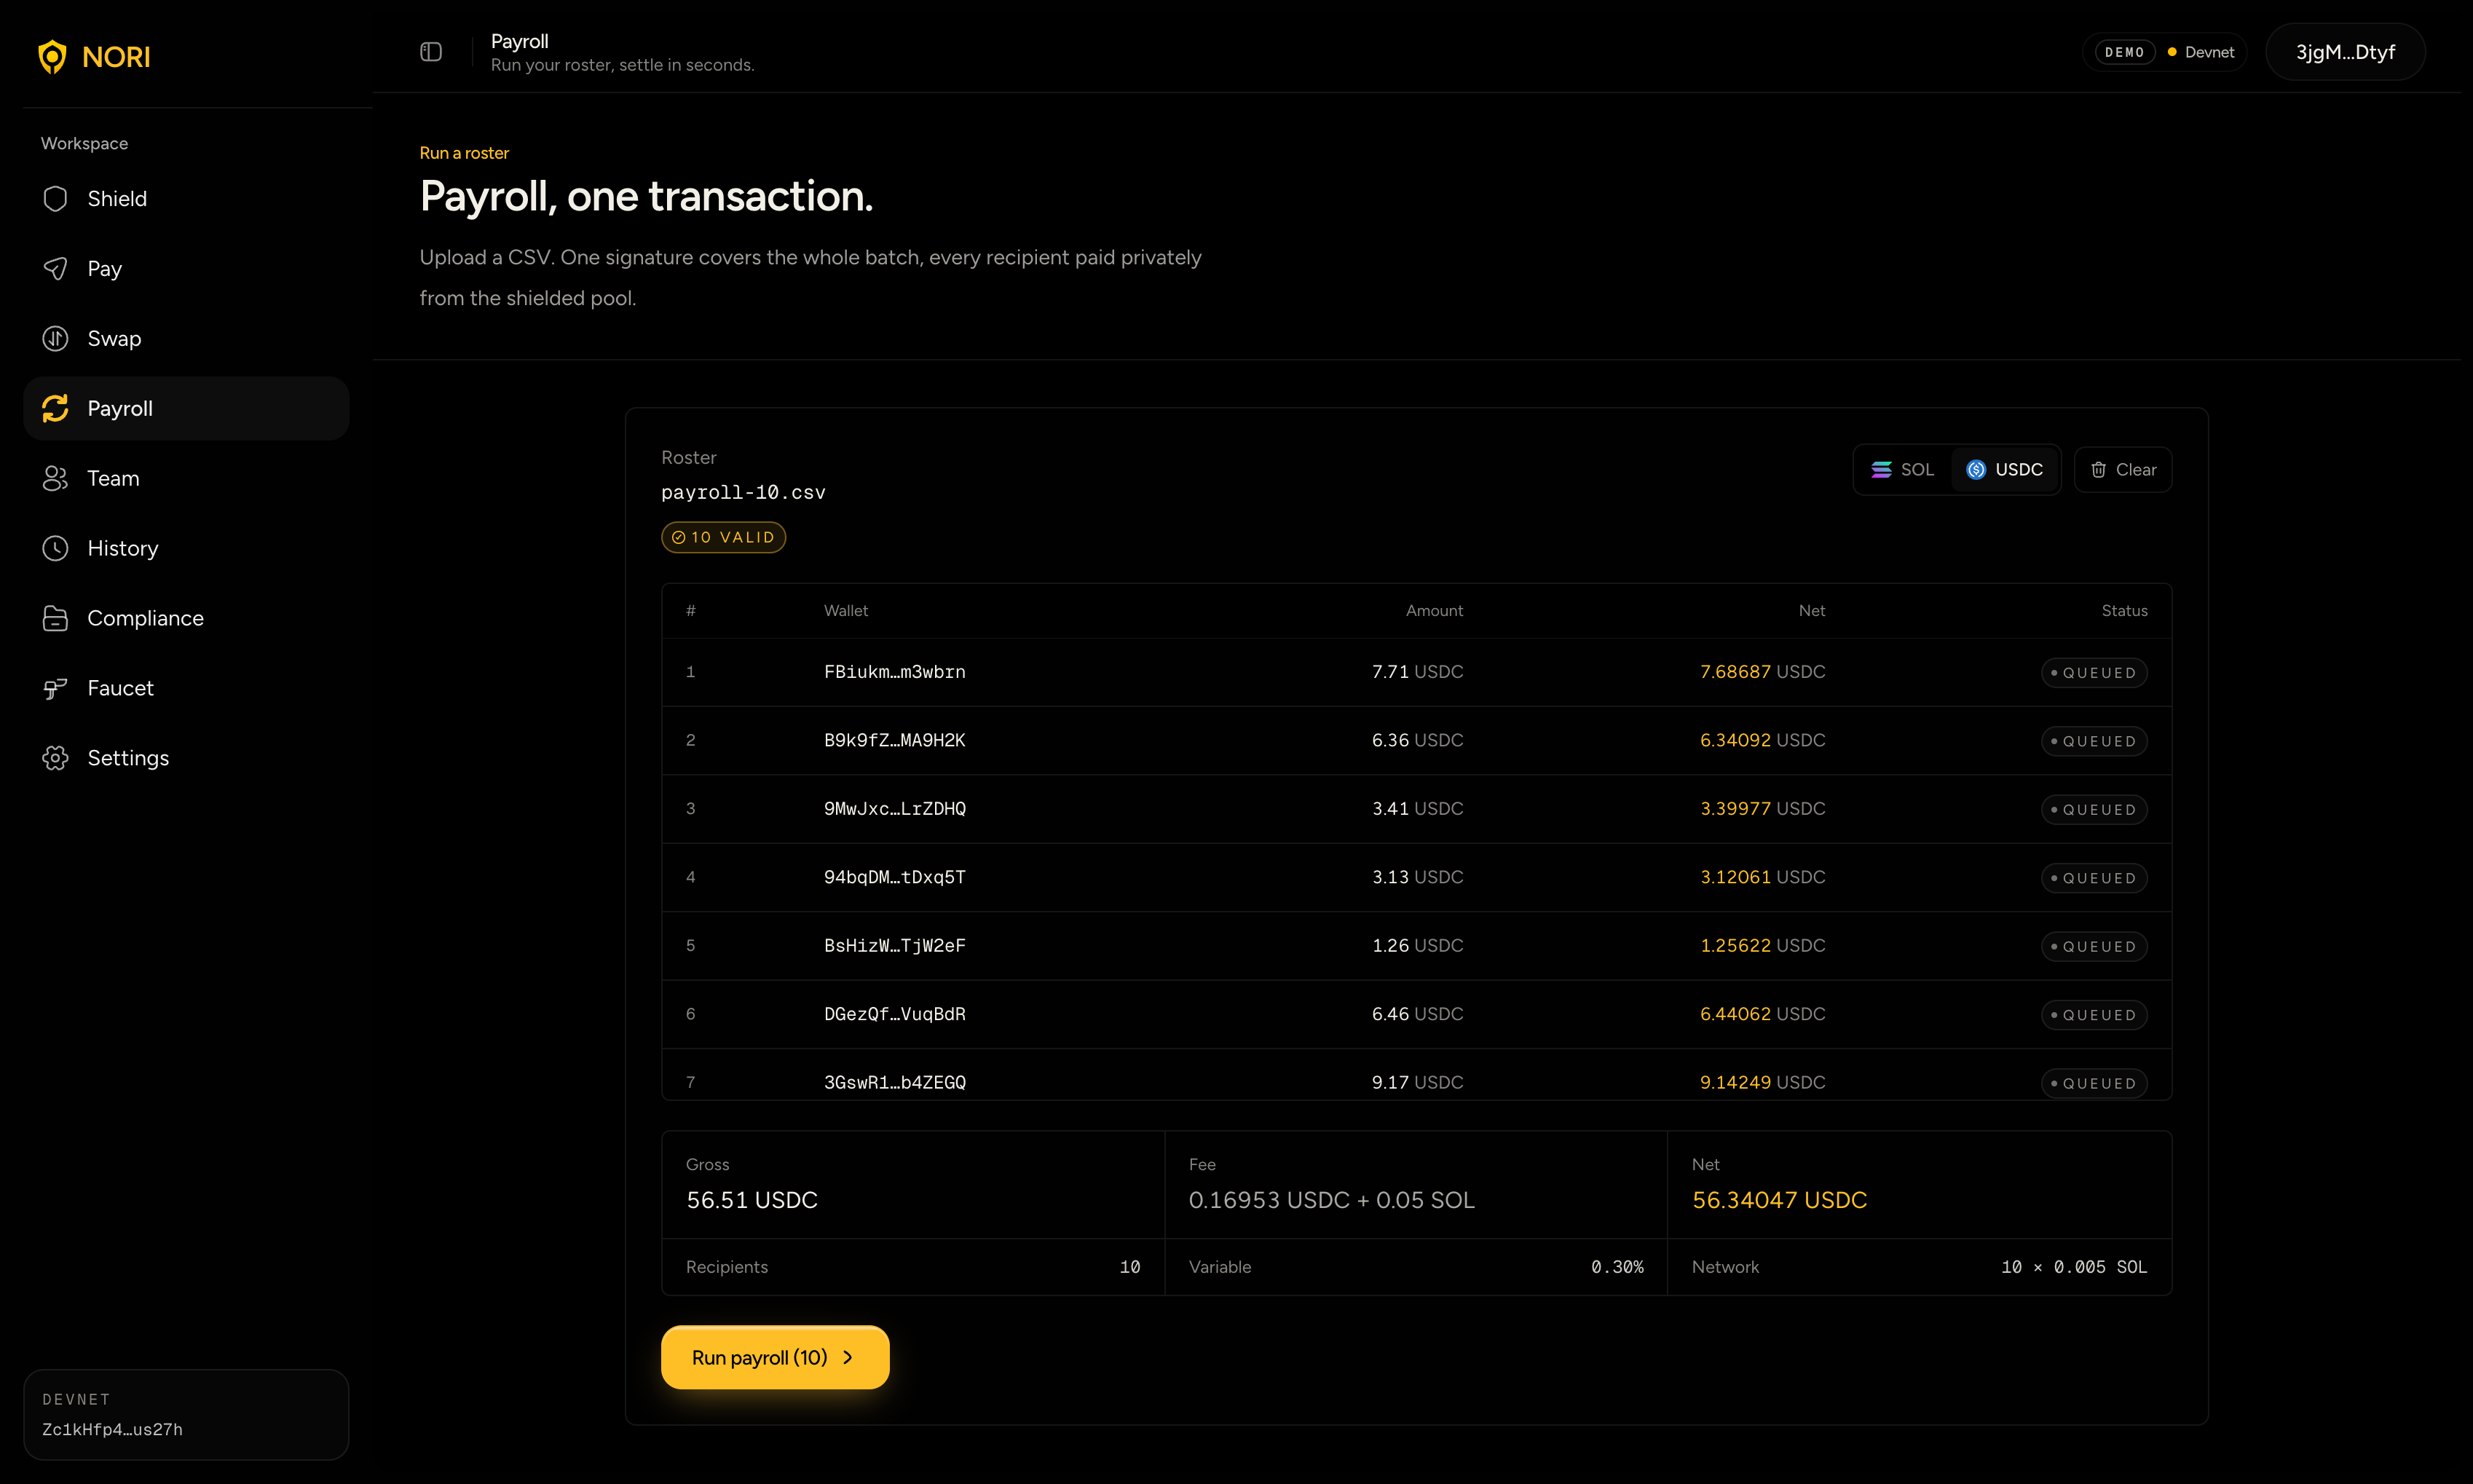Click QUEUED status for FBiukm...m3wbrn
Viewport: 2473px width, 1484px height.
(2094, 673)
